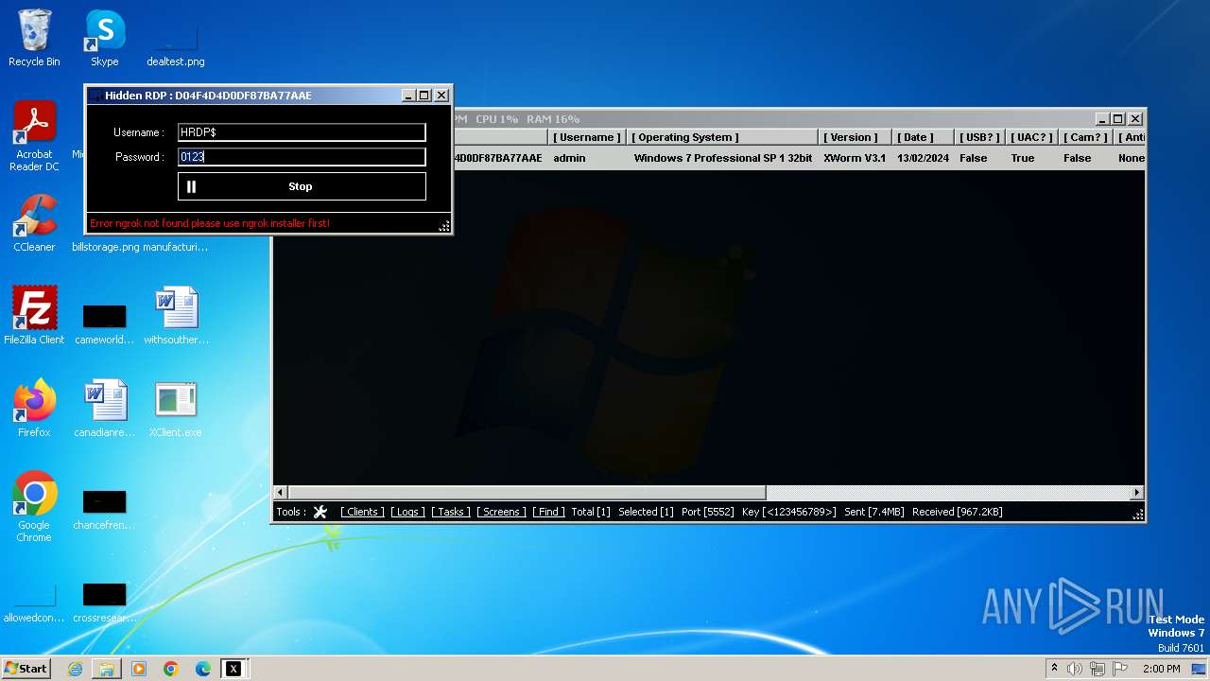Viewport: 1210px width, 681px height.
Task: Maximize the XWorm main window
Action: 1118,119
